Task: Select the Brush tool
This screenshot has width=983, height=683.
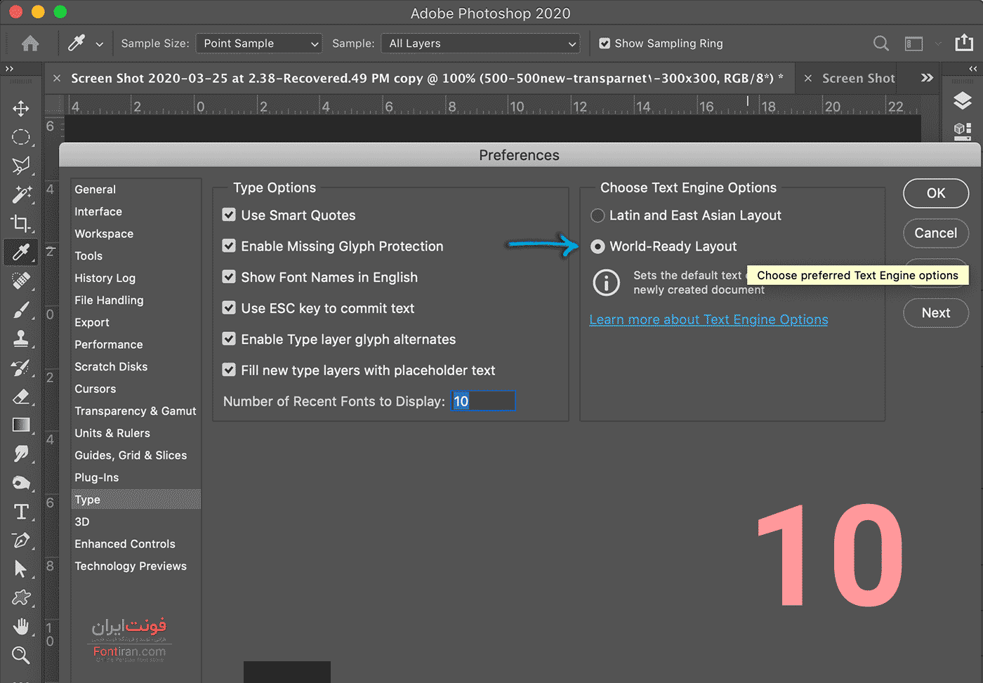Action: pyautogui.click(x=21, y=310)
